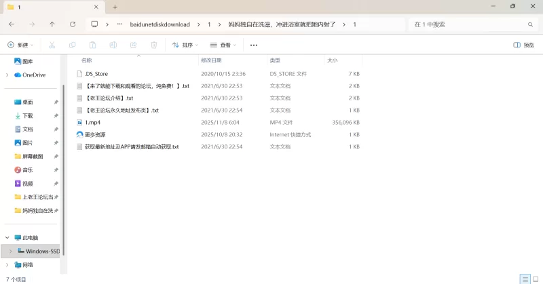This screenshot has height=284, width=543.
Task: Open the 新建 dropdown menu
Action: 20,45
